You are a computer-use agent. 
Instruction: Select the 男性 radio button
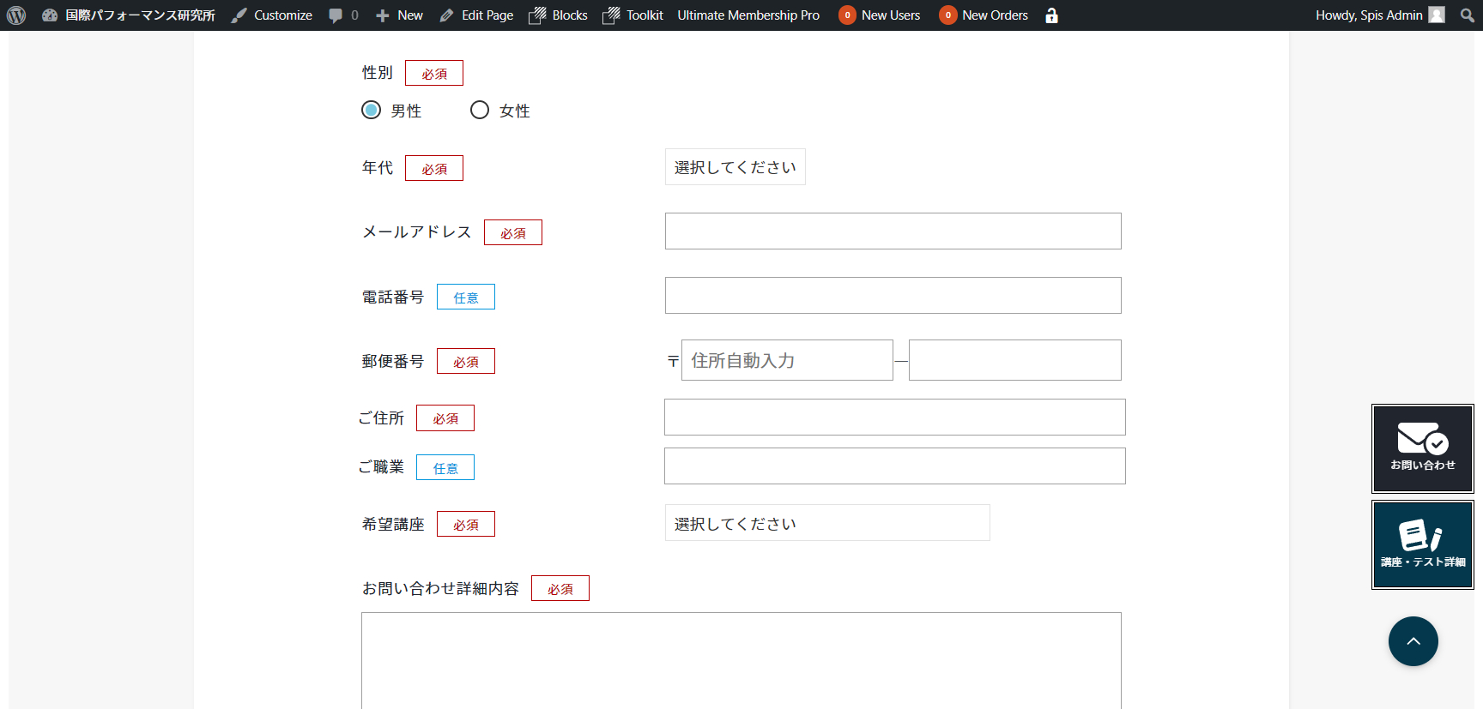click(x=371, y=110)
